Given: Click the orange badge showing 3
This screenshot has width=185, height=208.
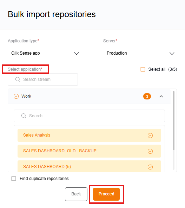Looking at the screenshot, I should tap(147, 96).
